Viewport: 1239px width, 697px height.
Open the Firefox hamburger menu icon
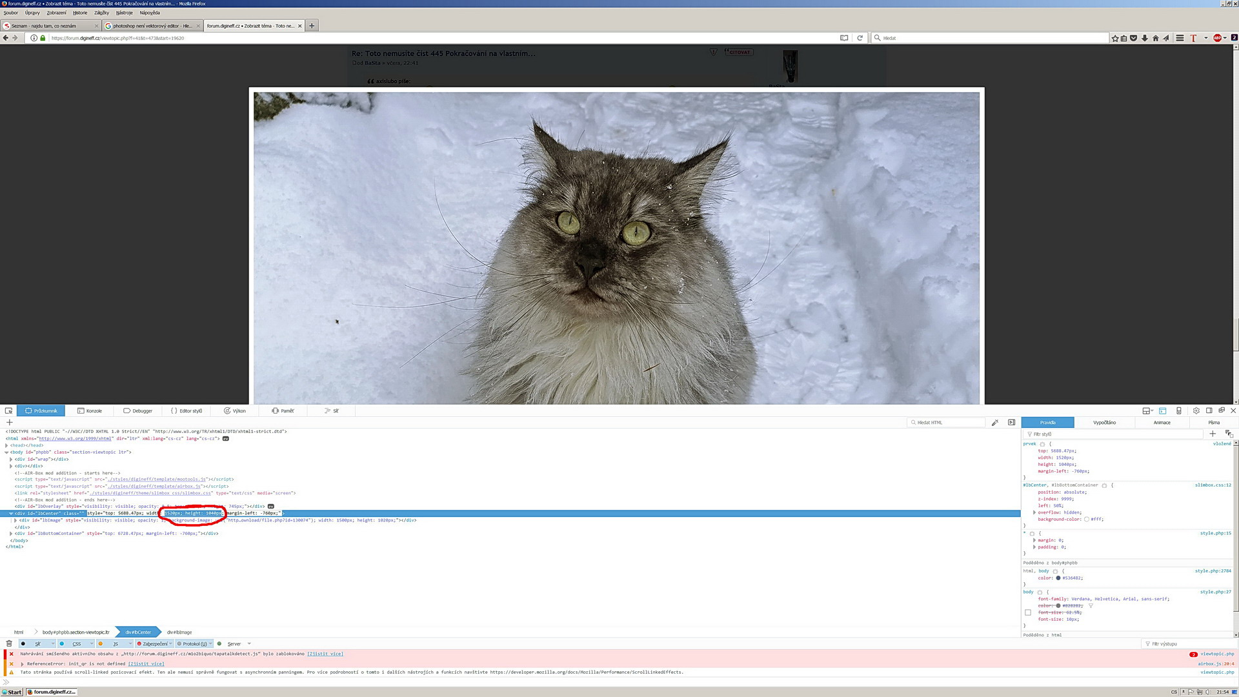click(1180, 38)
